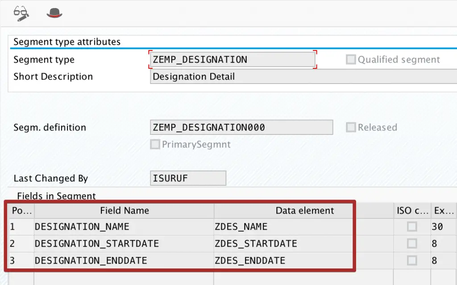This screenshot has width=457, height=285.
Task: Select the DESIGNATION_NAME field cell
Action: (124, 226)
